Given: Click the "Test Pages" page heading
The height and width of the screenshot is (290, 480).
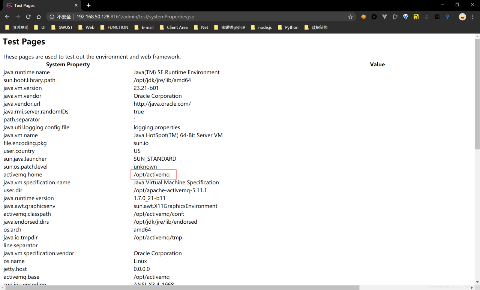Looking at the screenshot, I should (x=24, y=42).
